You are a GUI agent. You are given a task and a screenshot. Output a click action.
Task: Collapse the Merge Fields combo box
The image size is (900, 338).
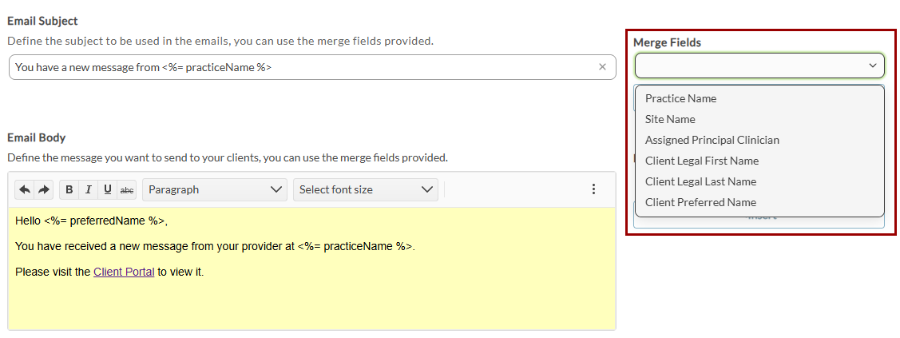pos(873,66)
